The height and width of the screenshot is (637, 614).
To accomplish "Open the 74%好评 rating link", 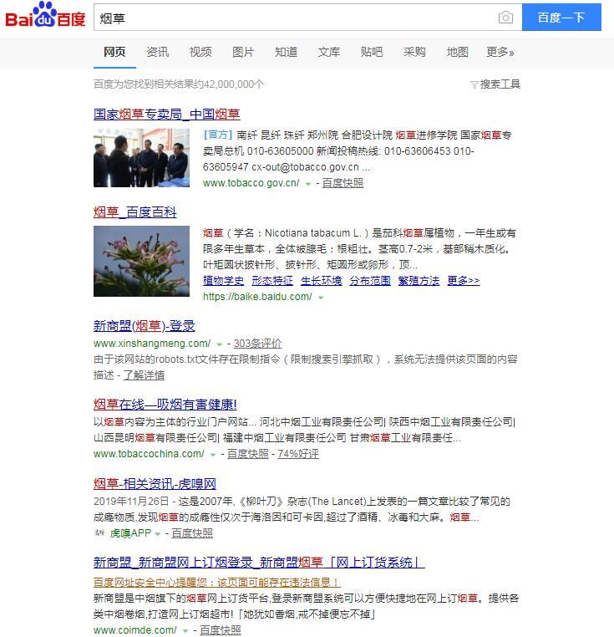I will click(x=298, y=454).
